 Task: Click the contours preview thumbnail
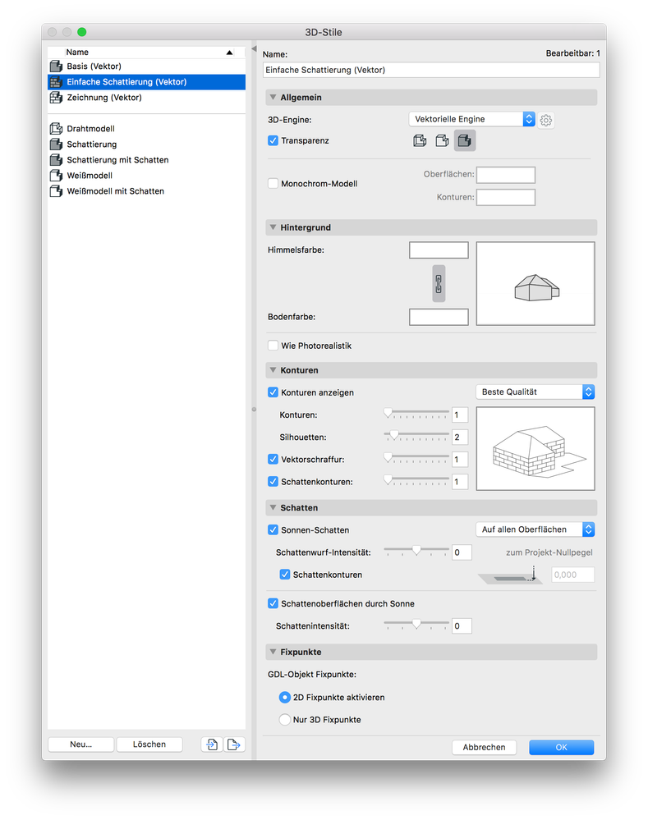coord(535,449)
